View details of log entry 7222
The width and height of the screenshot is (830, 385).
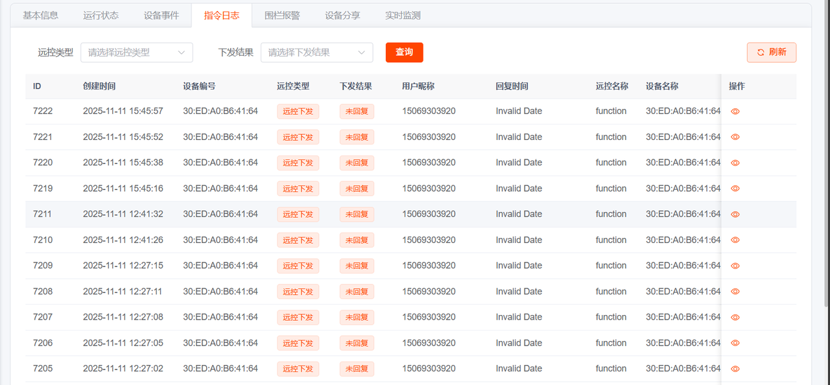[x=735, y=111]
